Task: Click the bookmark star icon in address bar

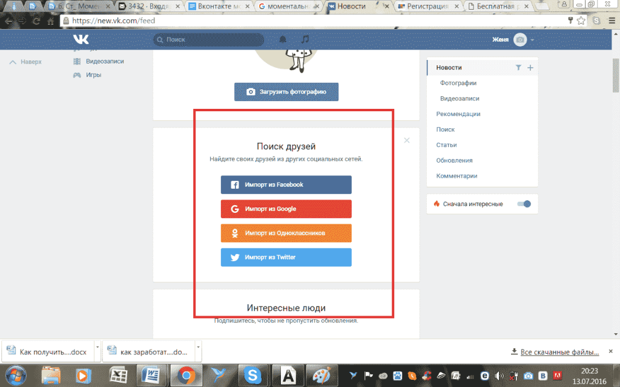Action: [581, 21]
